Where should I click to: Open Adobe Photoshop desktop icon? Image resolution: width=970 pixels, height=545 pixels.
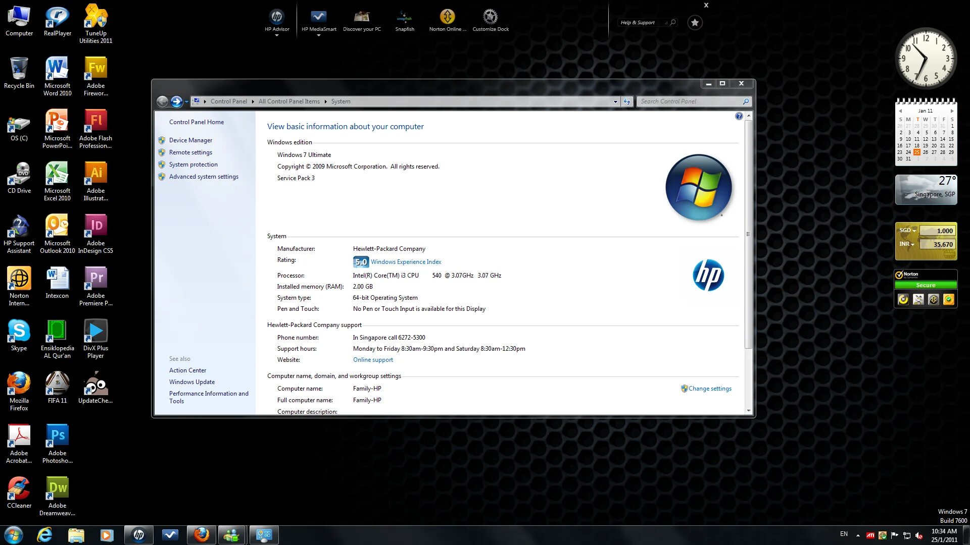pos(57,443)
